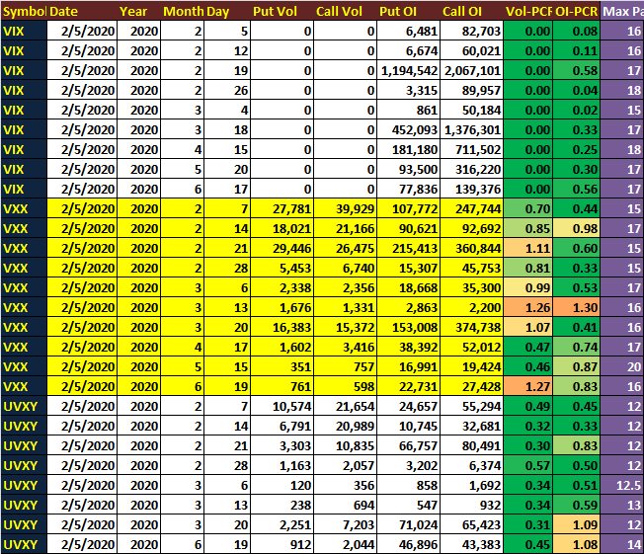Select UVXY Put Vol 10,574
The height and width of the screenshot is (554, 644).
pyautogui.click(x=282, y=406)
